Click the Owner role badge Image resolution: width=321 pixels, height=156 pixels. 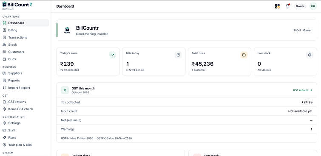(300, 6)
